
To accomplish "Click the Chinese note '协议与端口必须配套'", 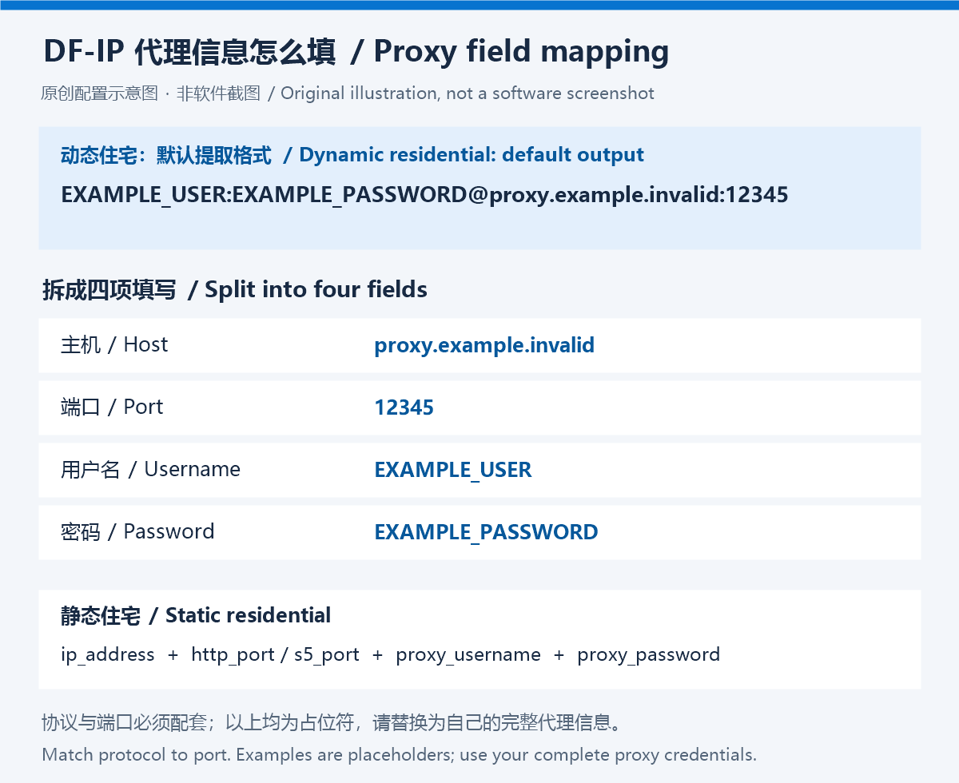I will (x=124, y=724).
